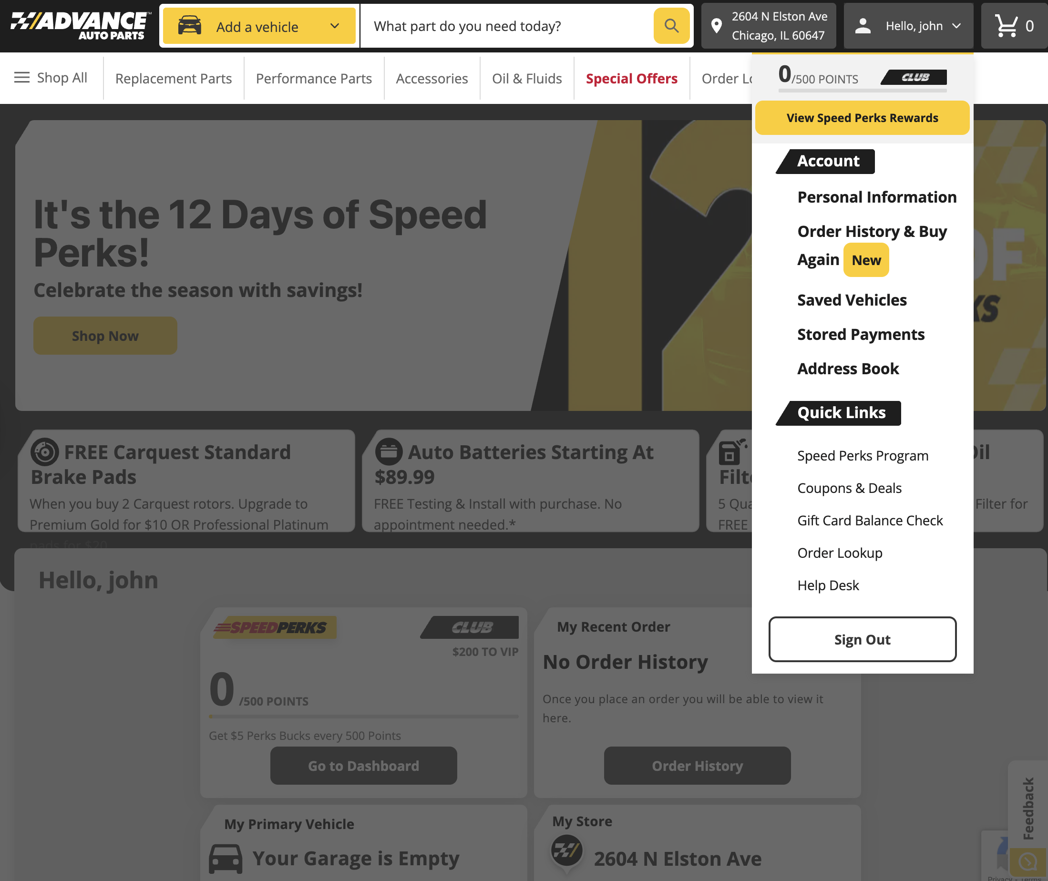This screenshot has height=881, width=1048.
Task: Click the brake rotor icon on the Carquest card
Action: coord(45,452)
